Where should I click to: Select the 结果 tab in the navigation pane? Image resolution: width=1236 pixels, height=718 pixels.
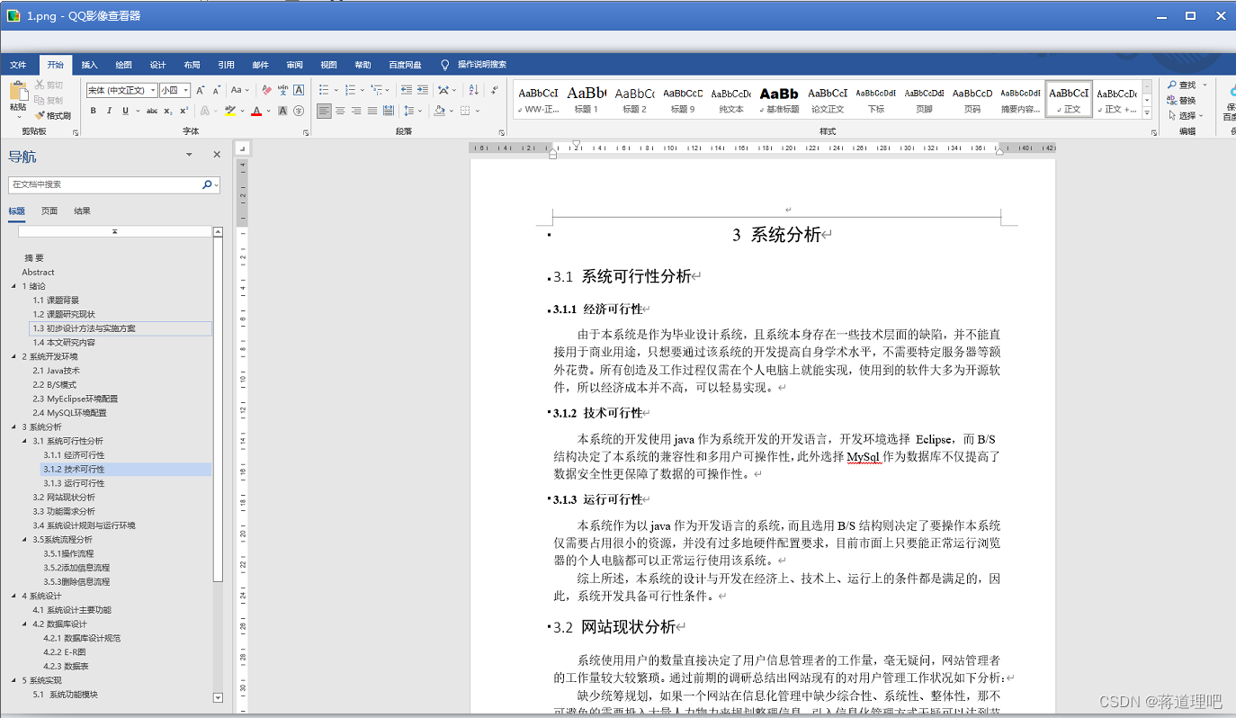(82, 211)
